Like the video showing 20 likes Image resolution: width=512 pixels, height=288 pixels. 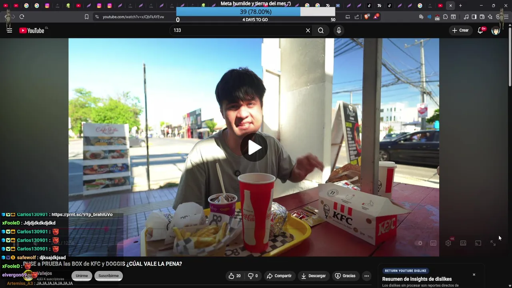pyautogui.click(x=234, y=276)
